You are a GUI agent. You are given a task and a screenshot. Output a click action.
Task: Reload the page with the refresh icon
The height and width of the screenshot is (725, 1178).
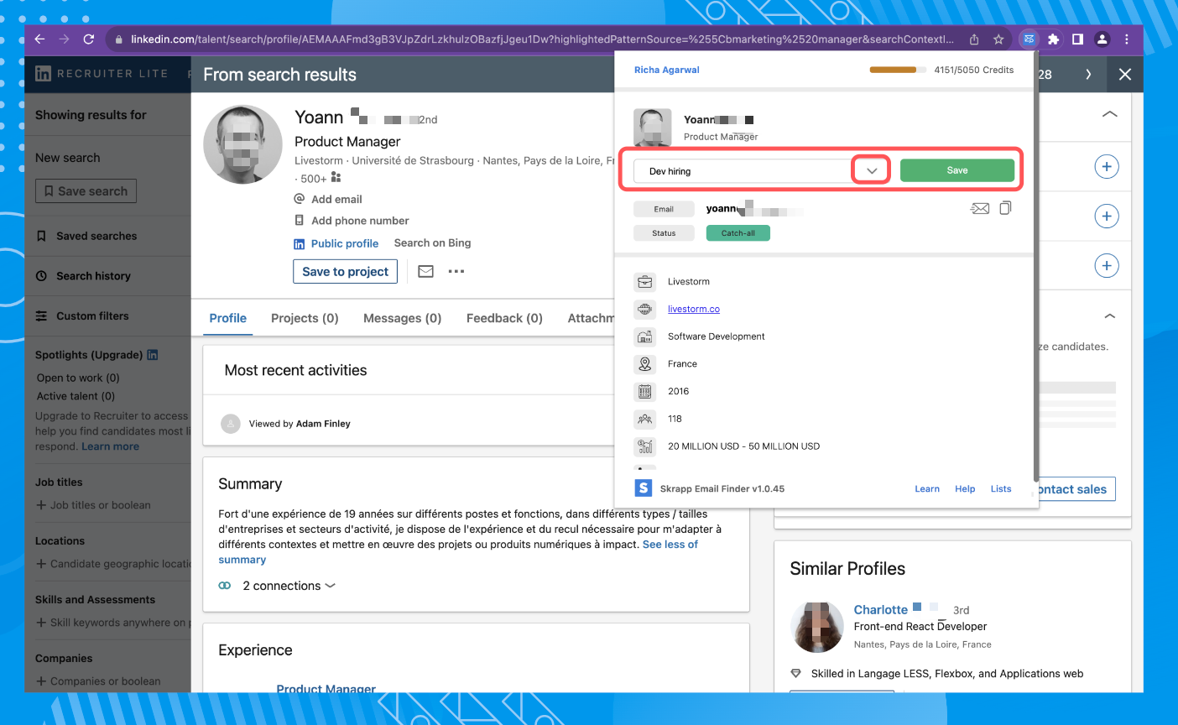pyautogui.click(x=88, y=39)
